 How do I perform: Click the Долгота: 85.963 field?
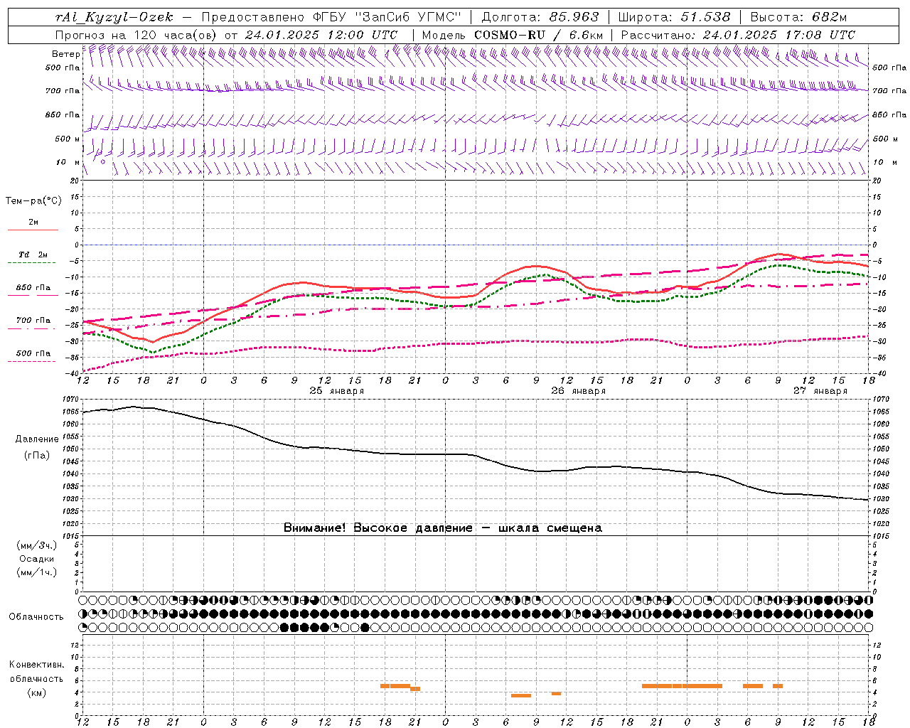[540, 17]
